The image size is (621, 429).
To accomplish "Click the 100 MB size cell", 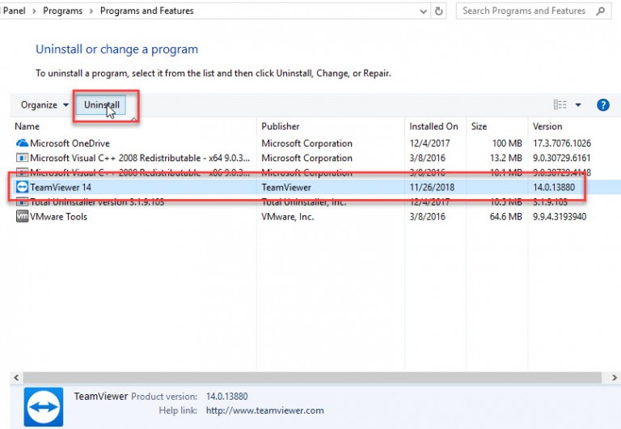I will tap(507, 143).
